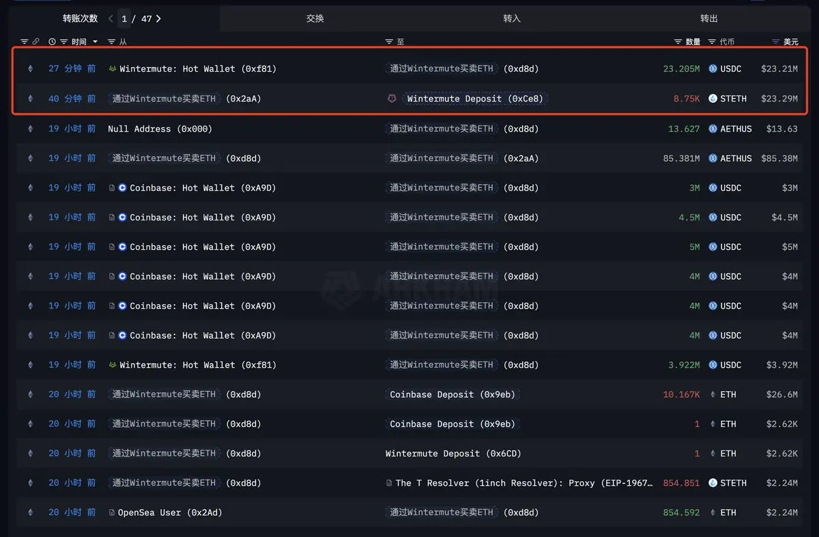Image resolution: width=819 pixels, height=537 pixels.
Task: Click the 40 分钟 前 timestamp
Action: tap(72, 99)
